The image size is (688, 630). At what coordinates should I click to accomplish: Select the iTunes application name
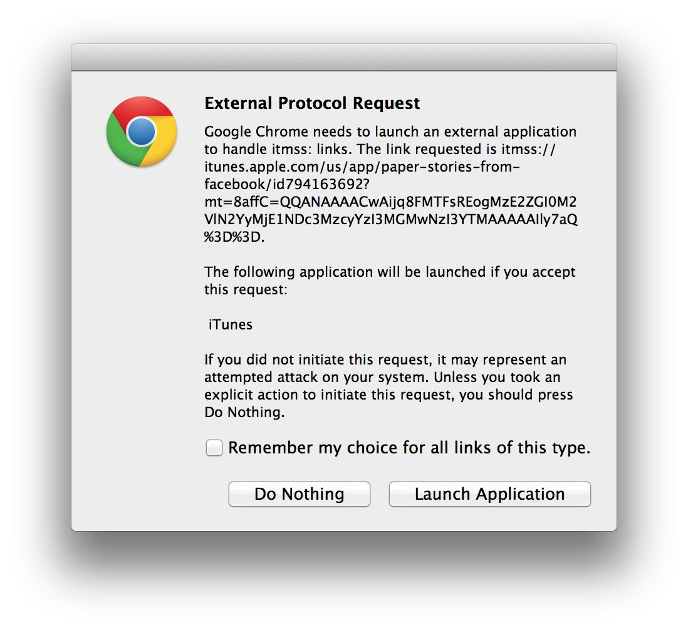pyautogui.click(x=231, y=324)
